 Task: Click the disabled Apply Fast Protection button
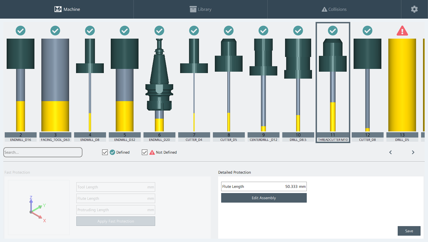click(115, 221)
